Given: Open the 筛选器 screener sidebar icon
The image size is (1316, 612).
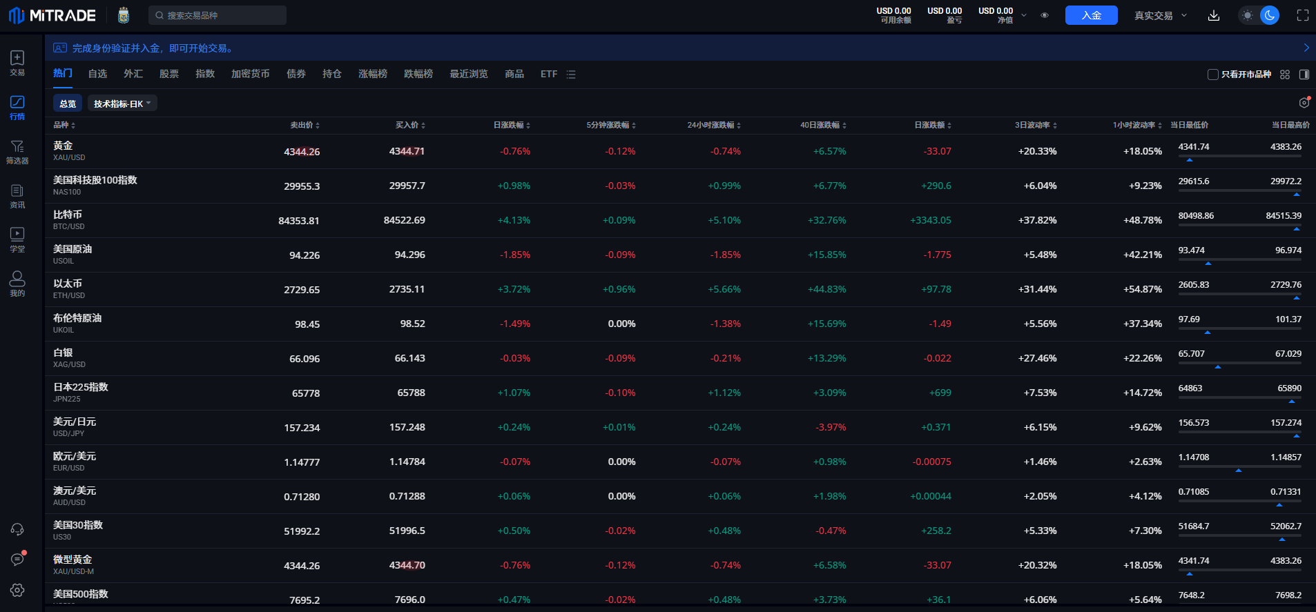Looking at the screenshot, I should tap(17, 151).
